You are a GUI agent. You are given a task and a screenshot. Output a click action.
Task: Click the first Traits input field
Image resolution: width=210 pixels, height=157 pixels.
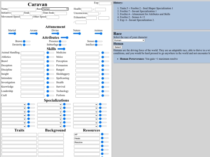tap(19, 135)
